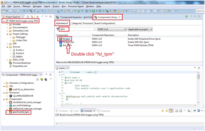This screenshot has width=205, height=131.
Task: Switch to Board Configurations tab
Action: [x=105, y=23]
